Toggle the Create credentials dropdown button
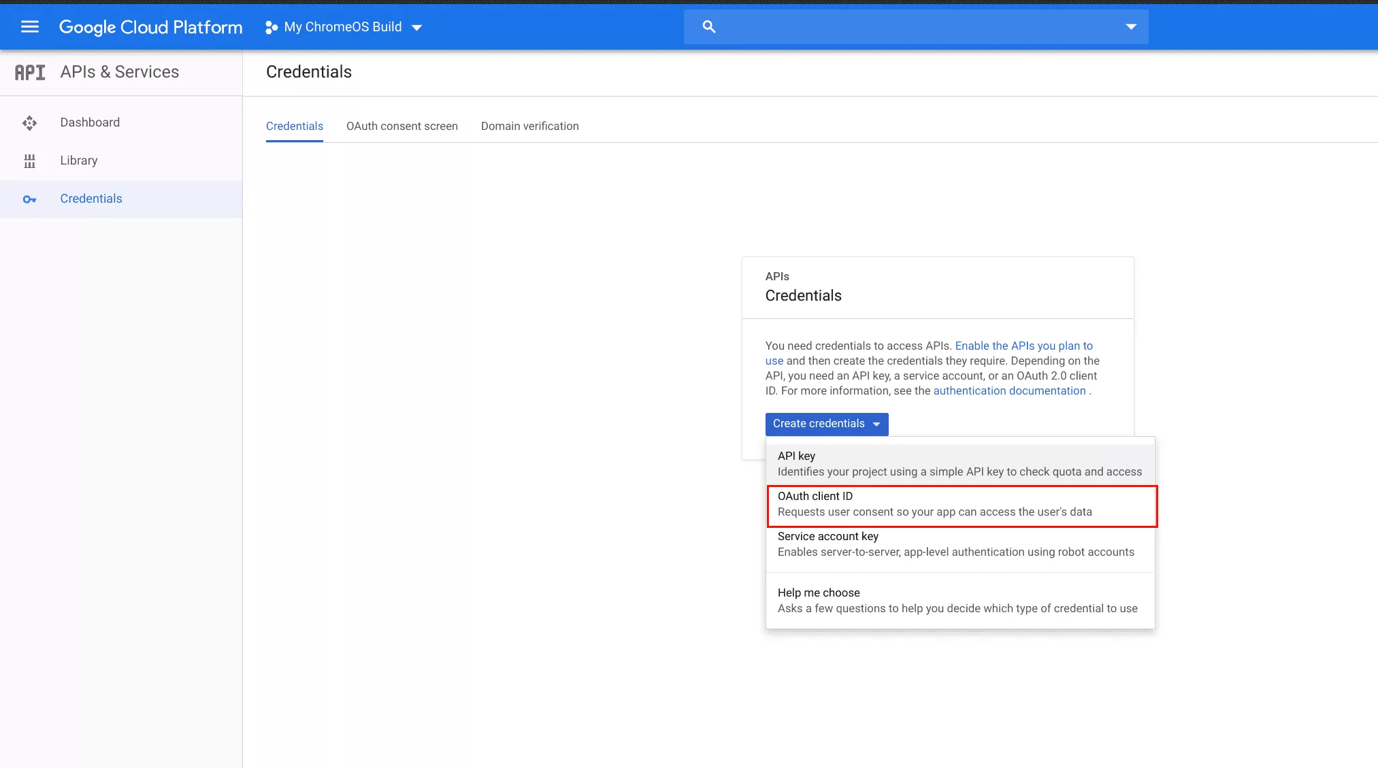The image size is (1378, 768). 826,424
